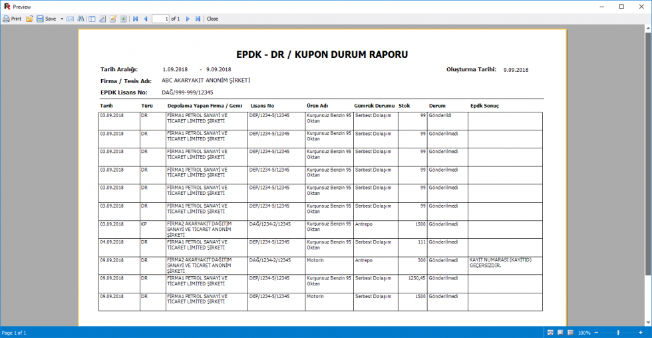Zoom in with plus button

642,332
